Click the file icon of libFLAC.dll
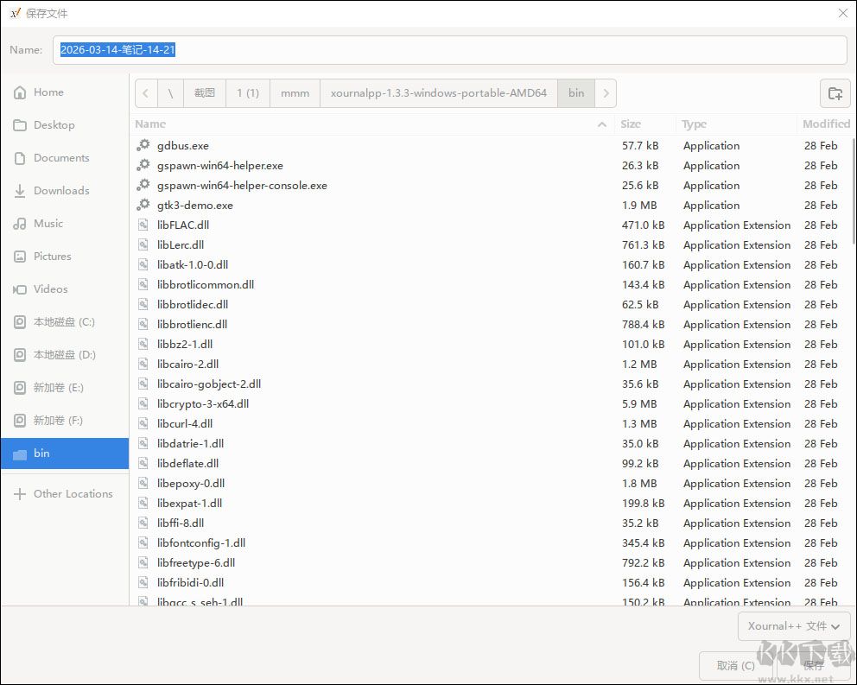 [143, 225]
